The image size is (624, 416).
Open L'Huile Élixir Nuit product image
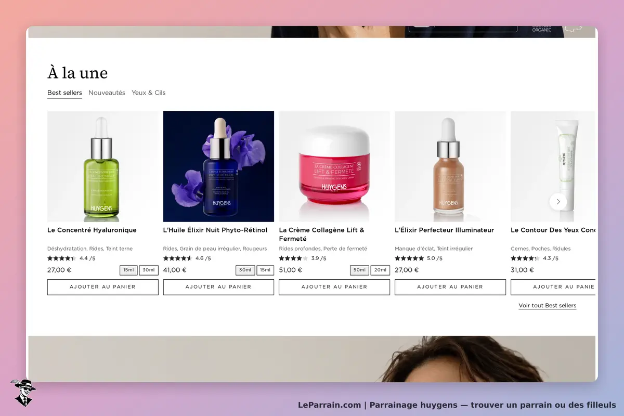[x=218, y=166]
